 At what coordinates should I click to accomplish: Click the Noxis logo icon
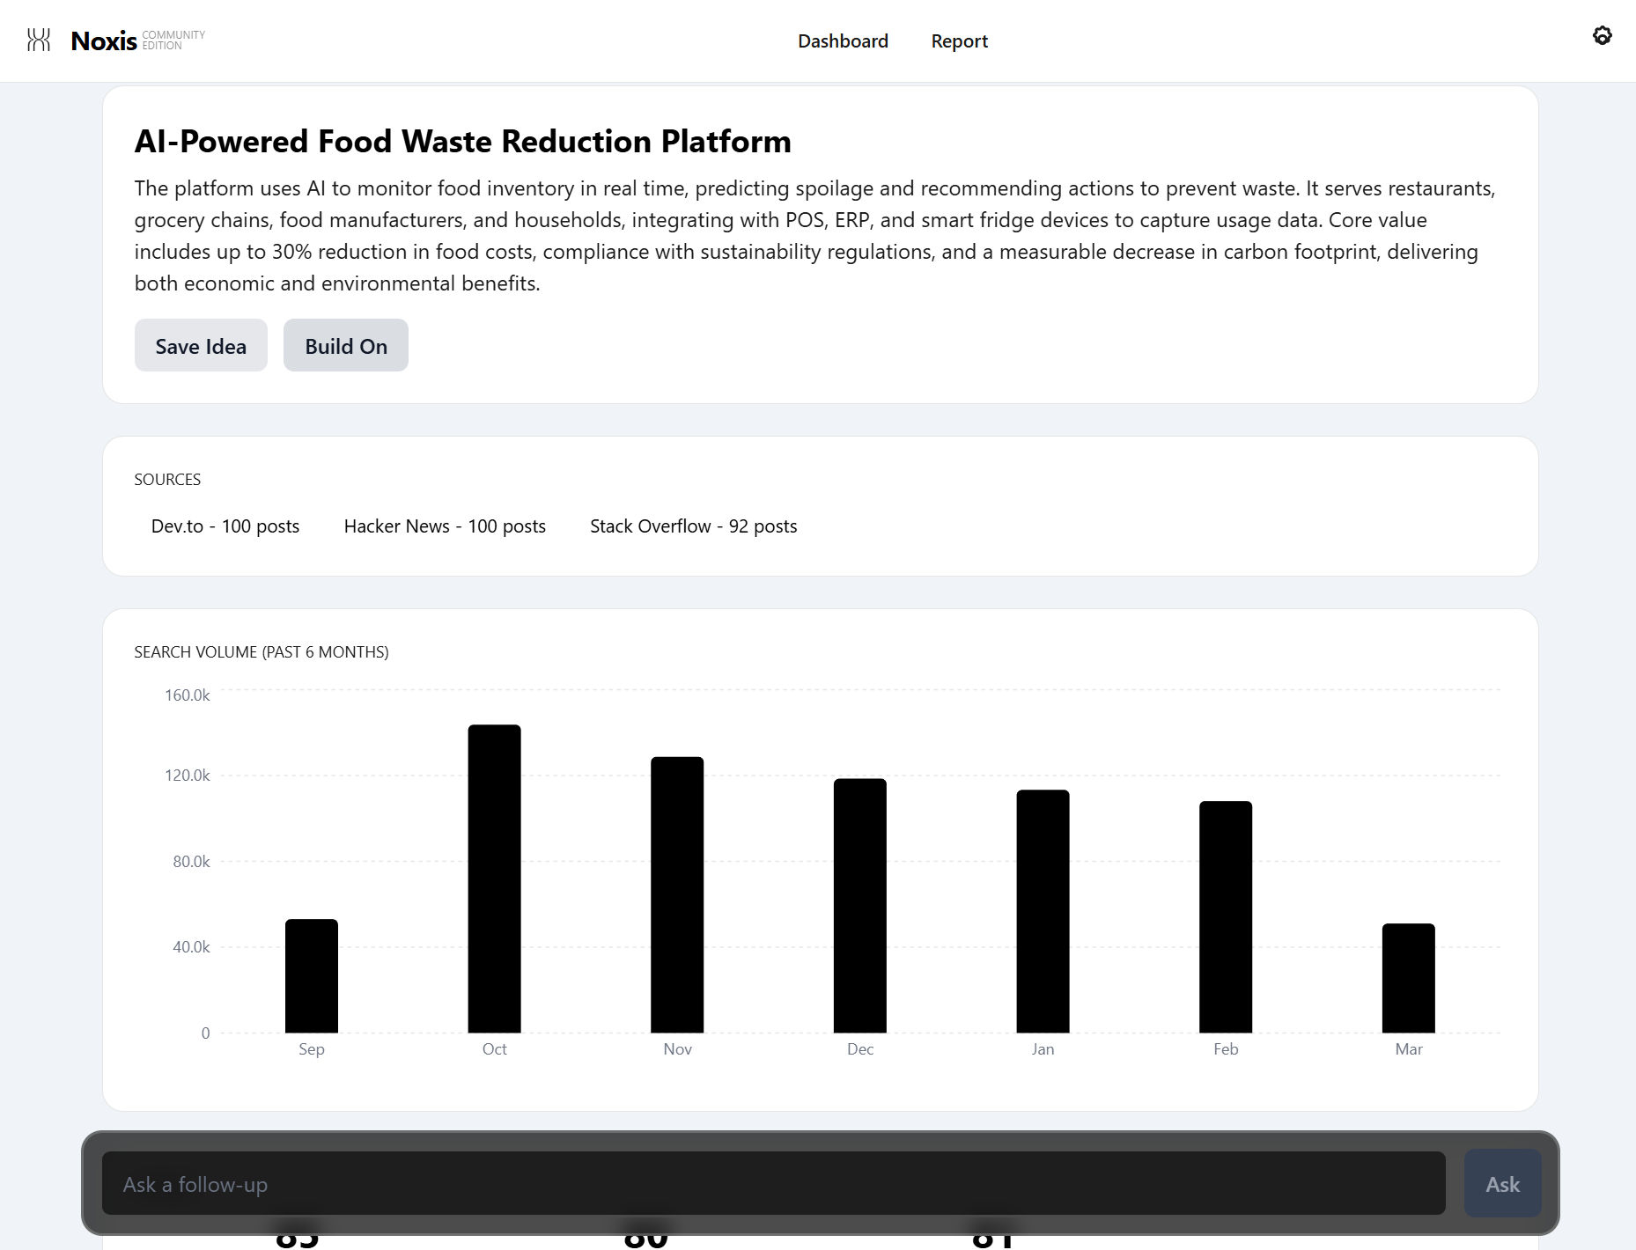point(41,39)
